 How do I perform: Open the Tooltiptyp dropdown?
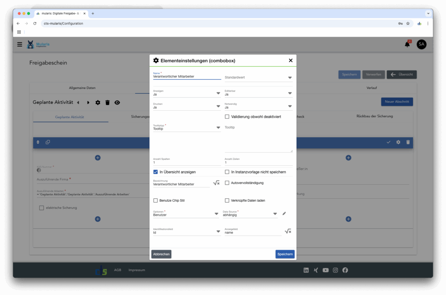(x=218, y=128)
